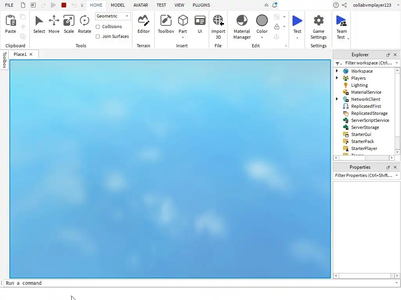This screenshot has width=401, height=300.
Task: Click the notification bell icon
Action: pyautogui.click(x=275, y=5)
